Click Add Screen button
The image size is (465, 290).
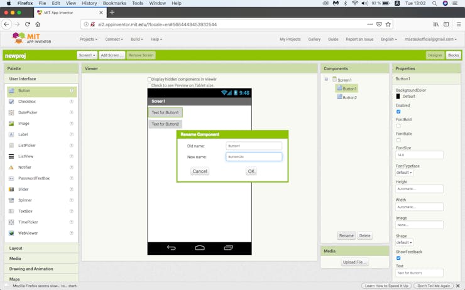(112, 55)
